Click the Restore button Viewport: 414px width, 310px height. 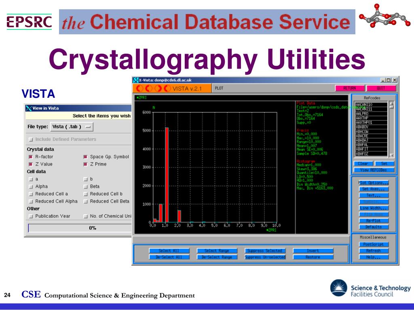(313, 257)
